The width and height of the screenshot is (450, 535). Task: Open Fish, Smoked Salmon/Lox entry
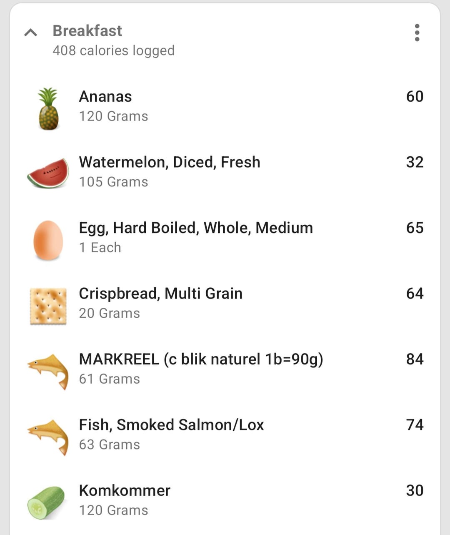click(x=225, y=435)
